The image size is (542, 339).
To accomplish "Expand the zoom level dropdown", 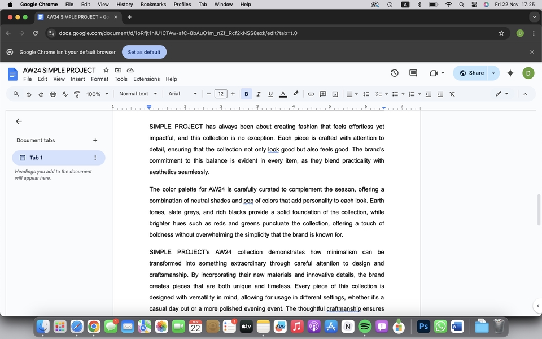I will [97, 94].
